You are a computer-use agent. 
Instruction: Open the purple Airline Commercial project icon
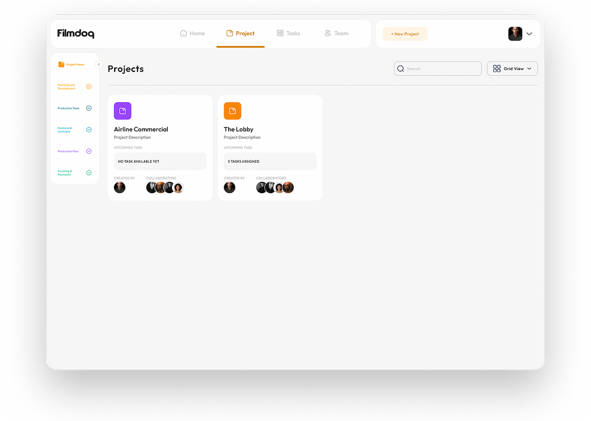tap(123, 111)
